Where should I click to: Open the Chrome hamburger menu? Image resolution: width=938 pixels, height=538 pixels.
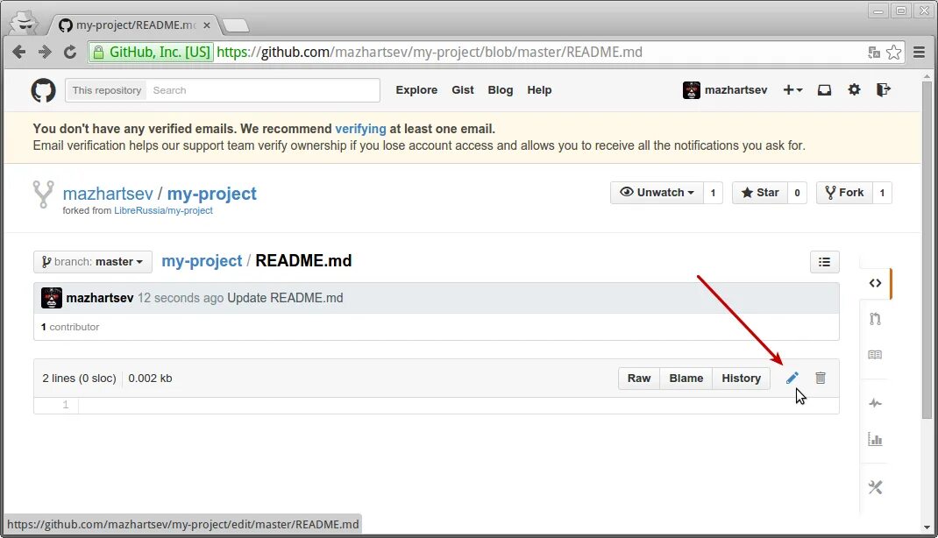[x=920, y=52]
